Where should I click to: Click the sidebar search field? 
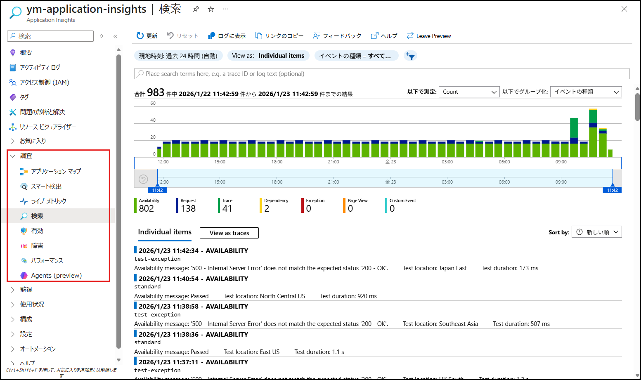click(x=50, y=36)
